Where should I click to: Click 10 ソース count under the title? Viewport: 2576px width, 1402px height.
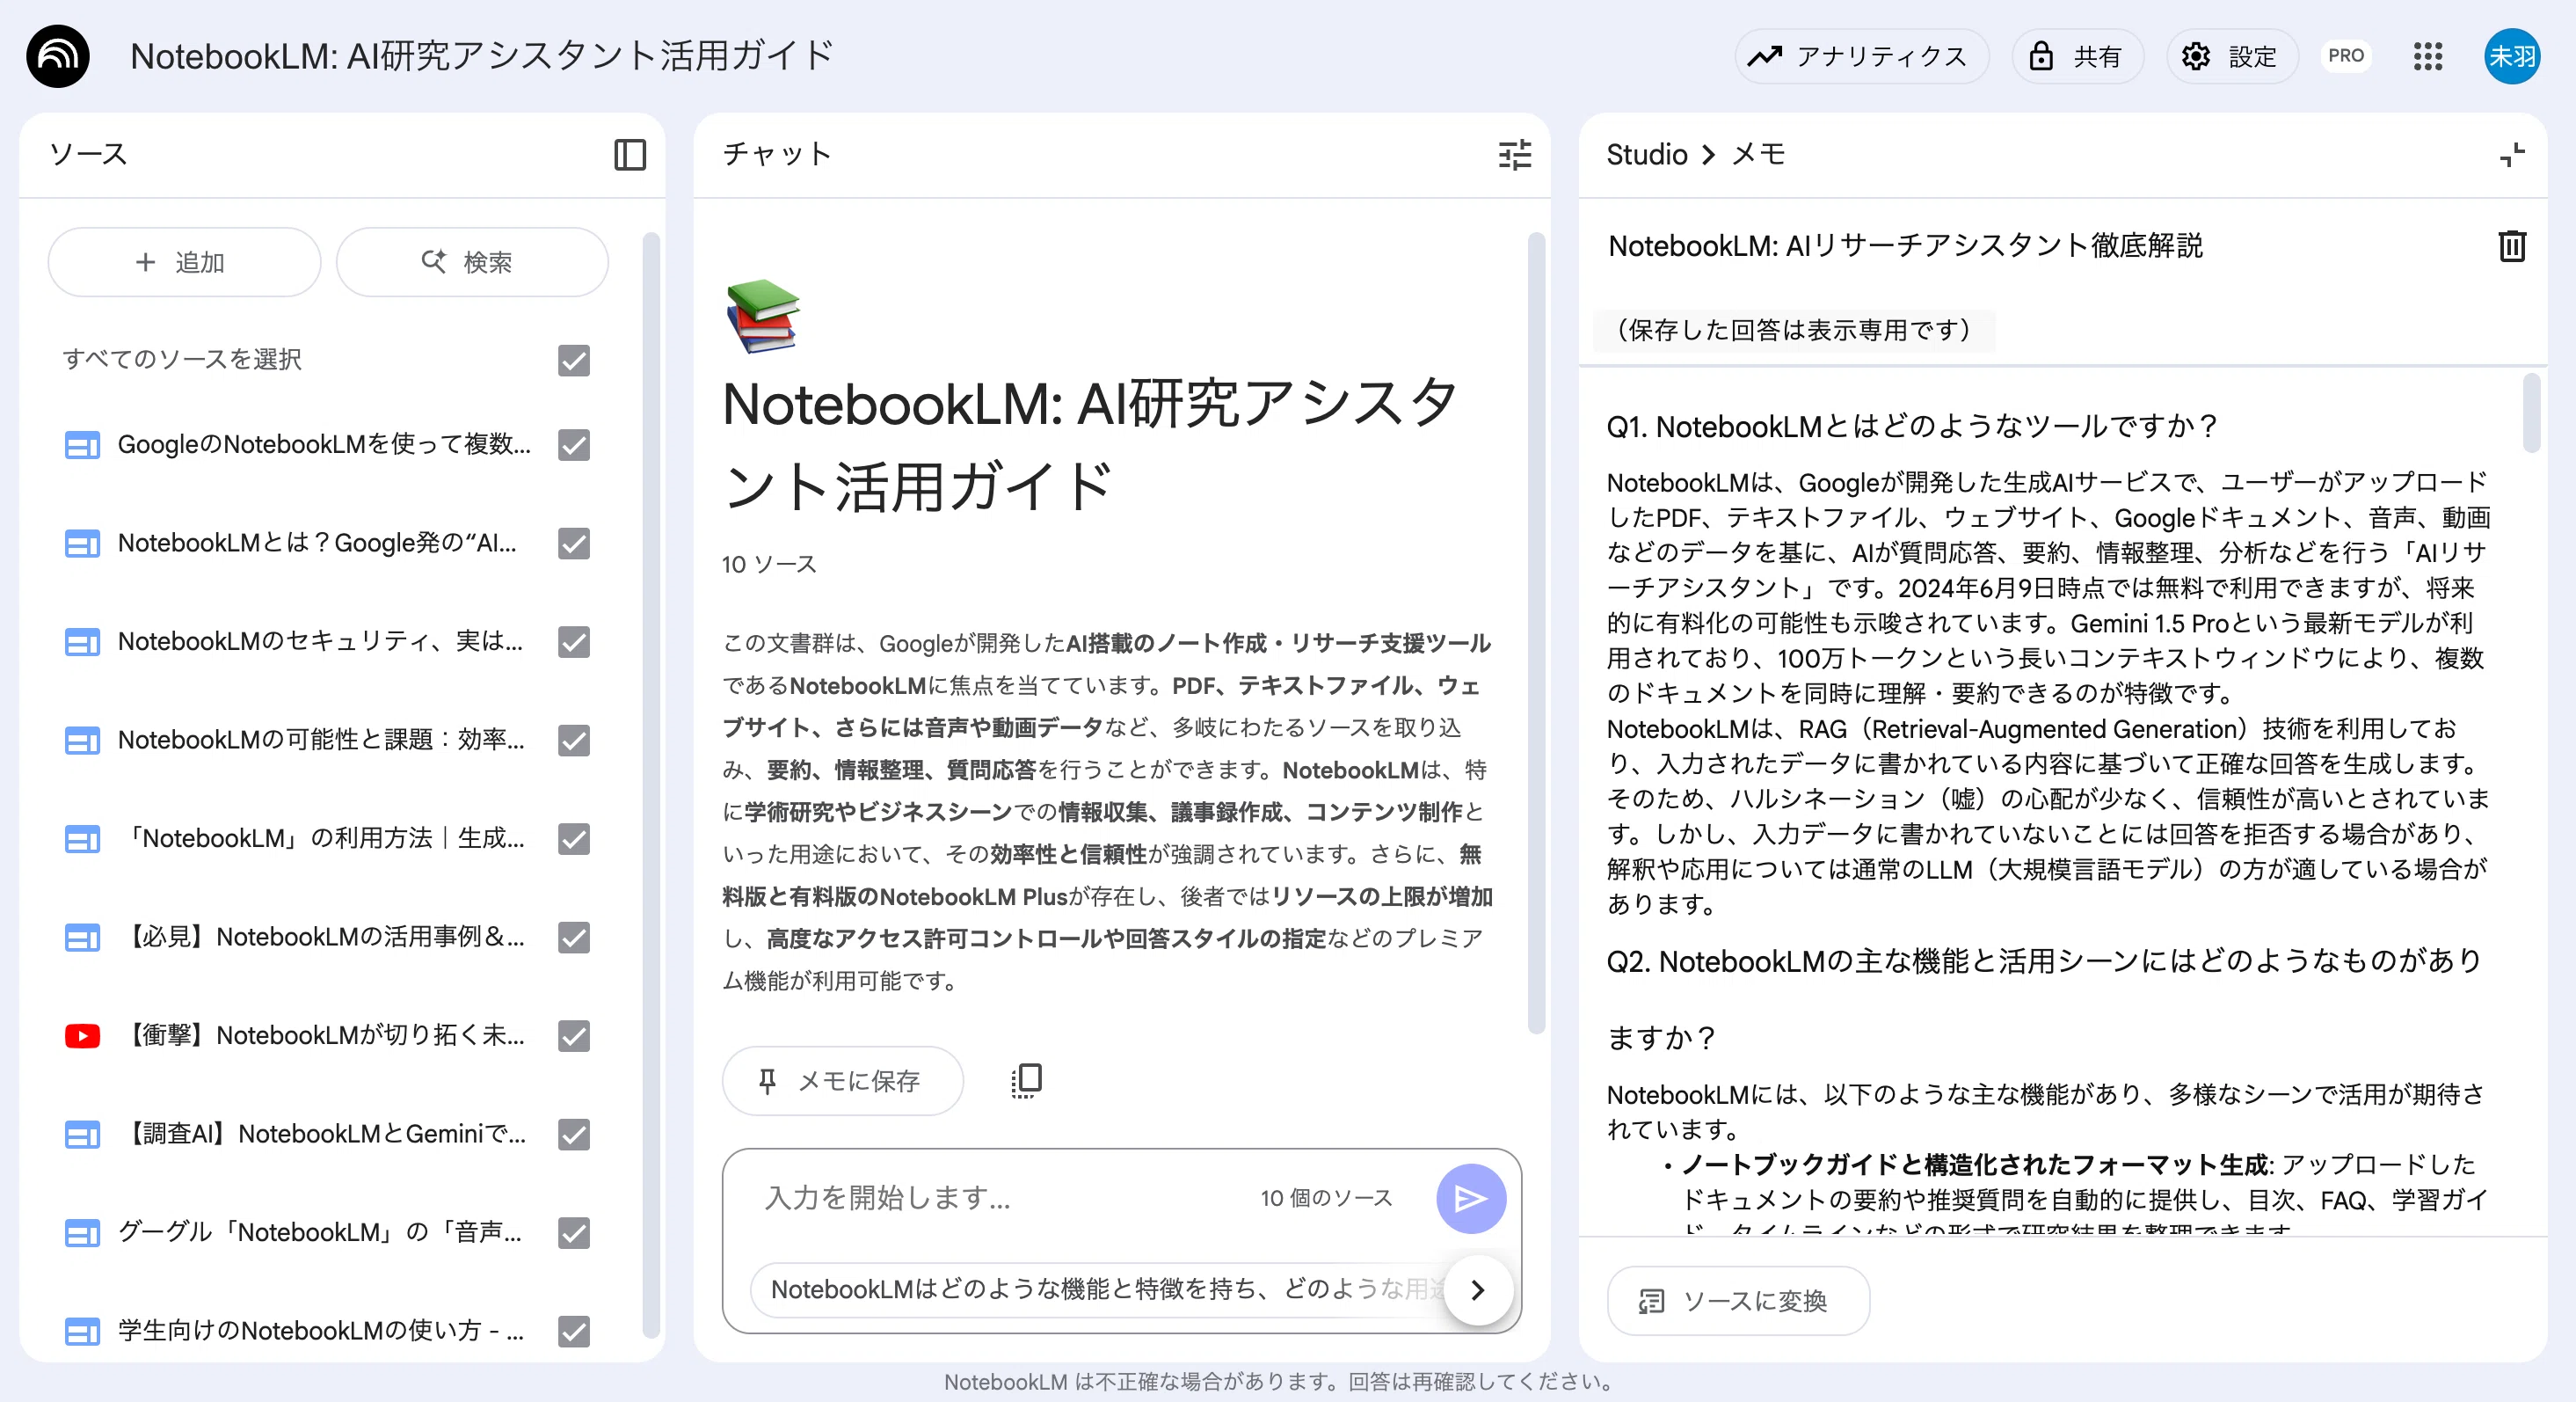pos(768,565)
